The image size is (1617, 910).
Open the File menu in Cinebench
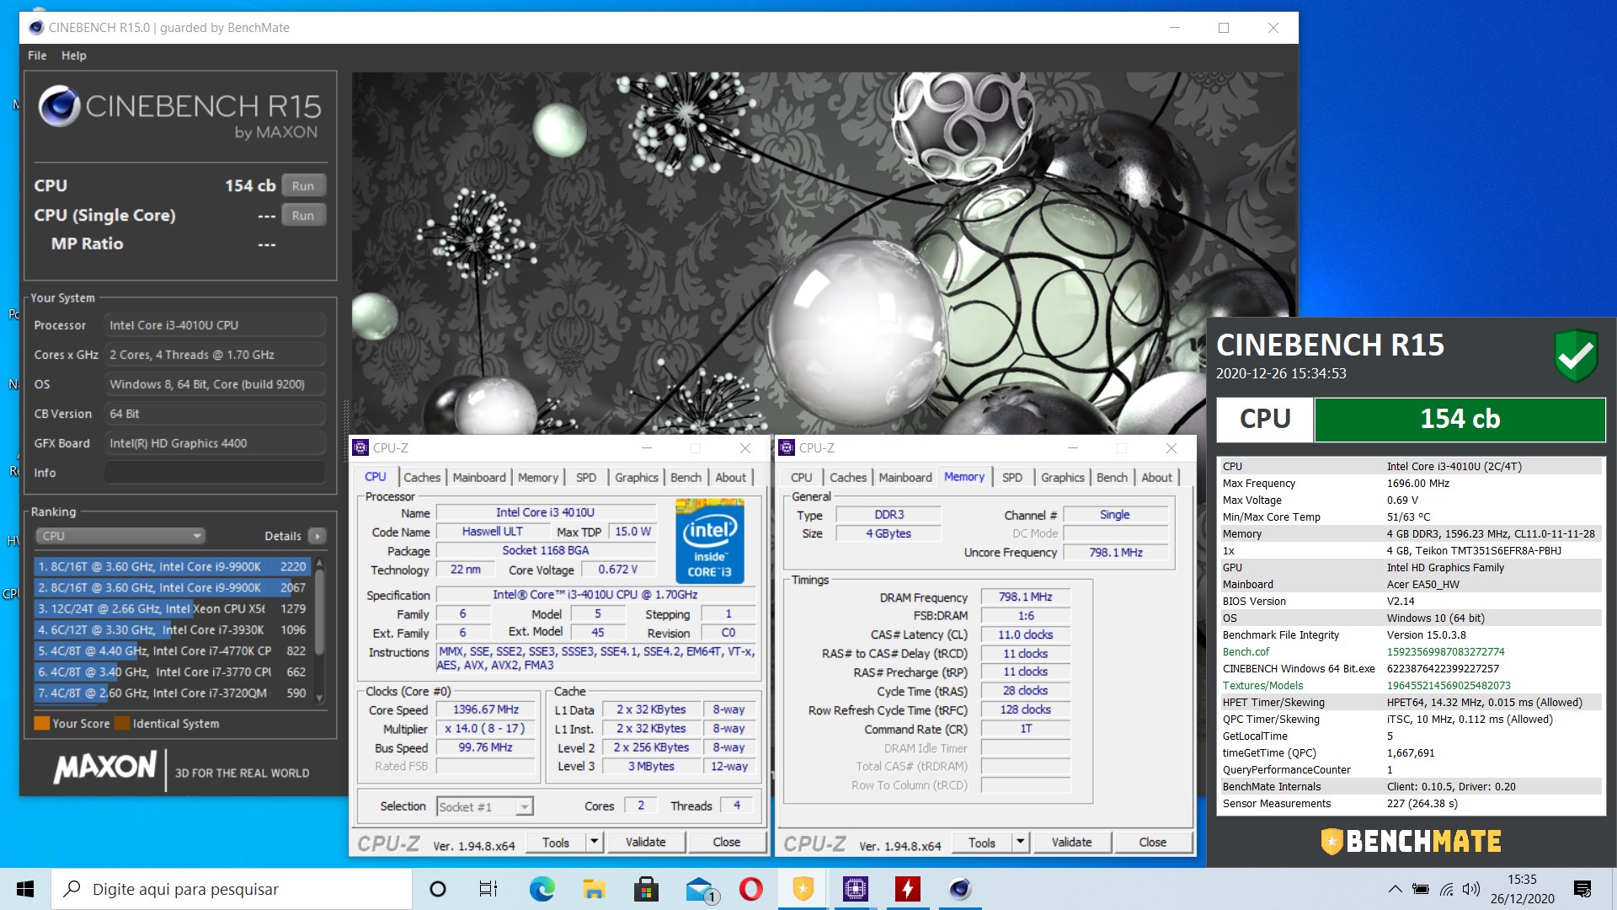point(37,56)
